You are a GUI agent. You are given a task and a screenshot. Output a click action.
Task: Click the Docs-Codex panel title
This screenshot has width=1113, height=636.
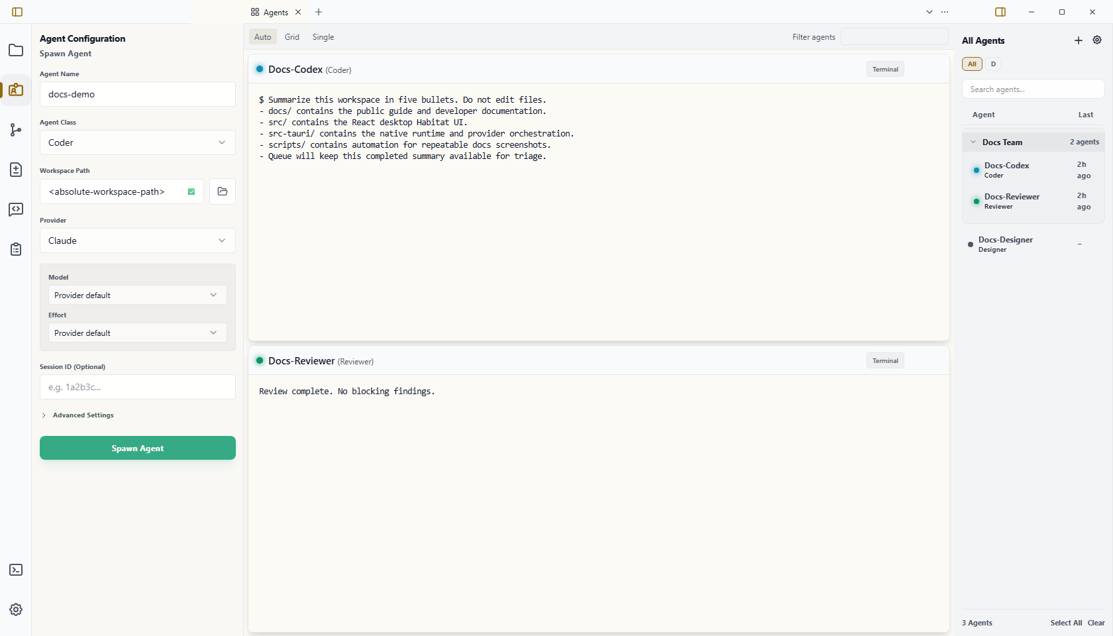295,69
